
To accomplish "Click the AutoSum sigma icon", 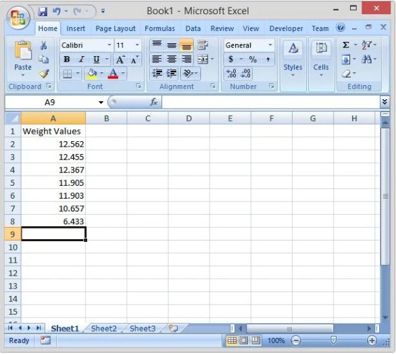I will pos(346,45).
